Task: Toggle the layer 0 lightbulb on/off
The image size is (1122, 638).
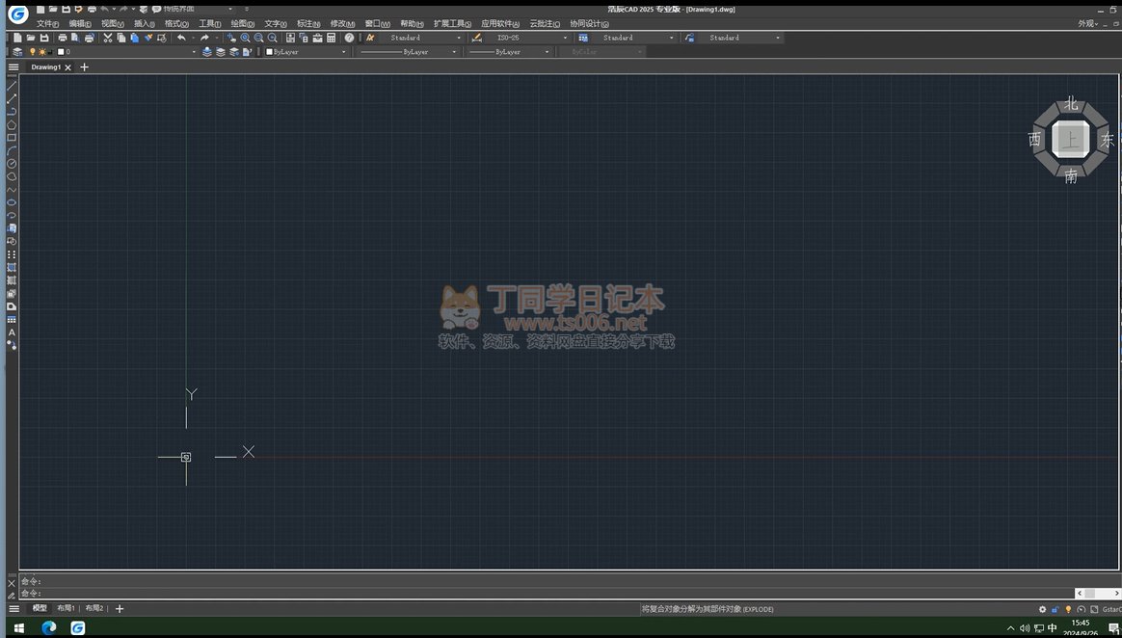Action: [32, 52]
